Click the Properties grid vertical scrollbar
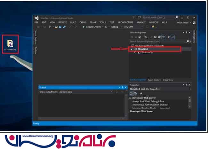 point(189,102)
